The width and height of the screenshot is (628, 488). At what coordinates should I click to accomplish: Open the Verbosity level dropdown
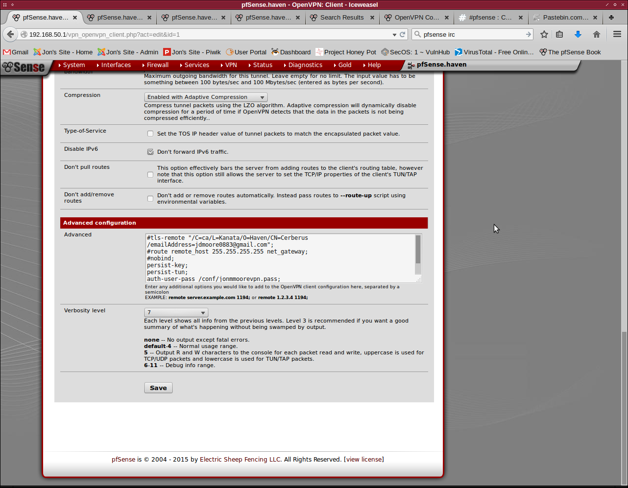176,312
